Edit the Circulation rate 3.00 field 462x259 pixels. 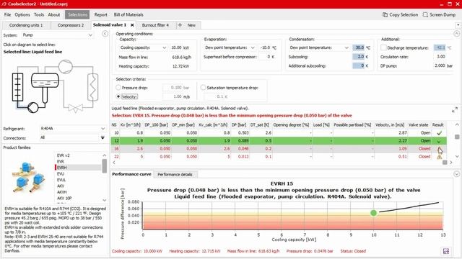pyautogui.click(x=440, y=56)
